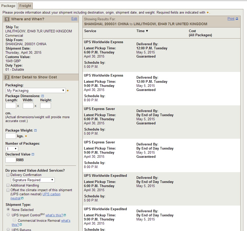Select None Selected shipment type radio
The image size is (247, 231).
8,209
